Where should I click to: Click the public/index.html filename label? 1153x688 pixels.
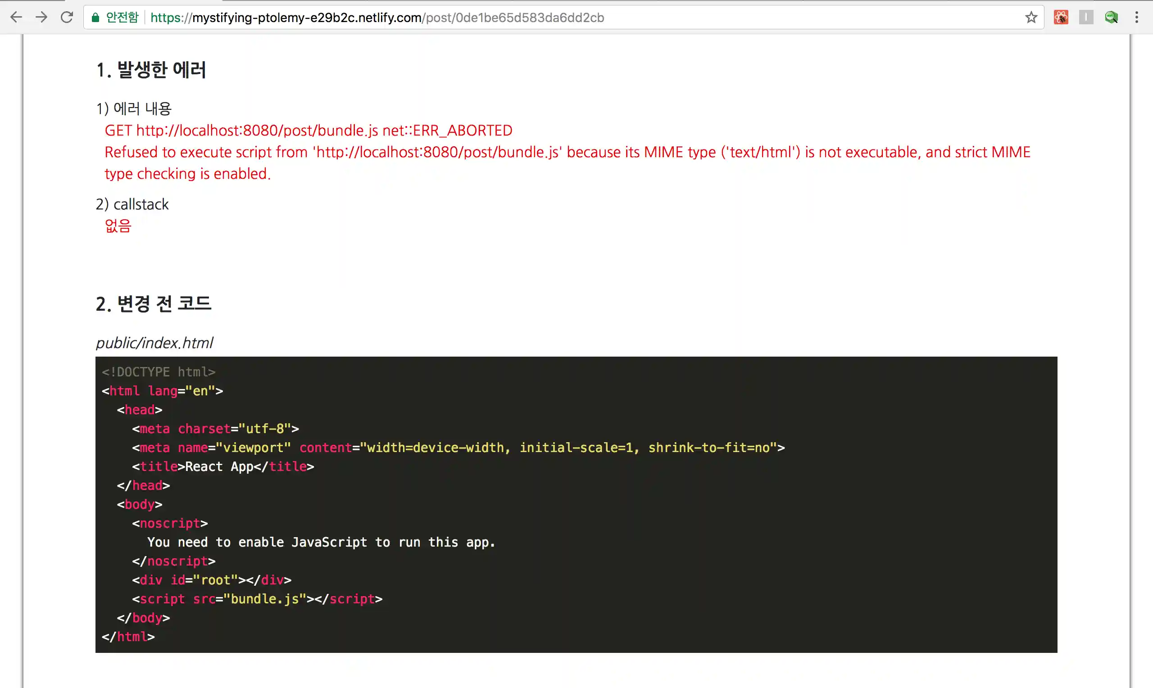click(x=154, y=343)
